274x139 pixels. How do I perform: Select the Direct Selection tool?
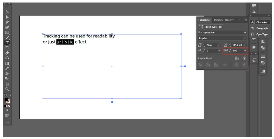pyautogui.click(x=7, y=17)
